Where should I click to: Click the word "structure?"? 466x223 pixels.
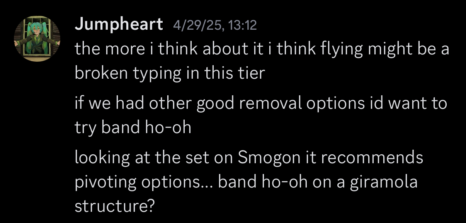115,205
